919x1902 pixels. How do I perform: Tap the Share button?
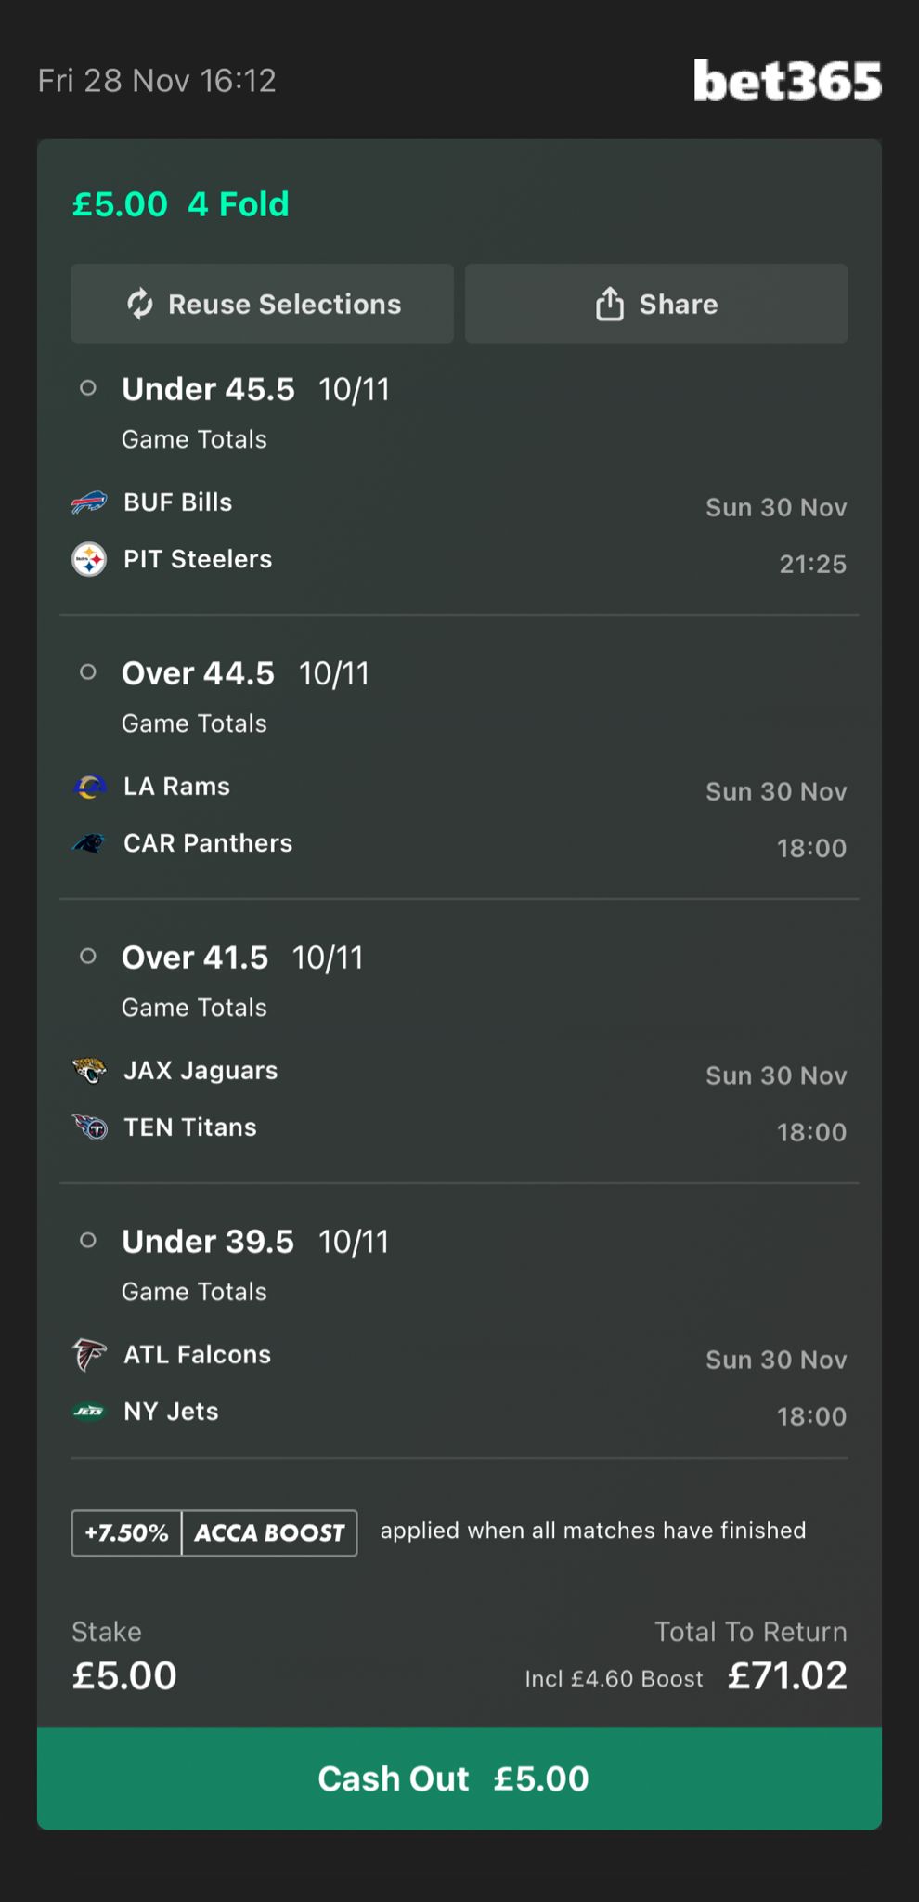(x=655, y=304)
